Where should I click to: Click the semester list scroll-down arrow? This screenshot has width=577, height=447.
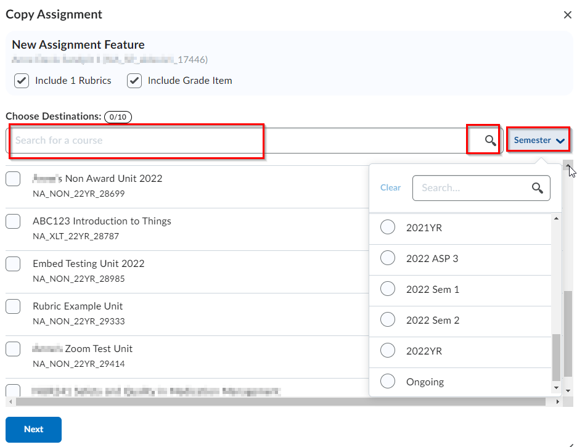point(556,388)
